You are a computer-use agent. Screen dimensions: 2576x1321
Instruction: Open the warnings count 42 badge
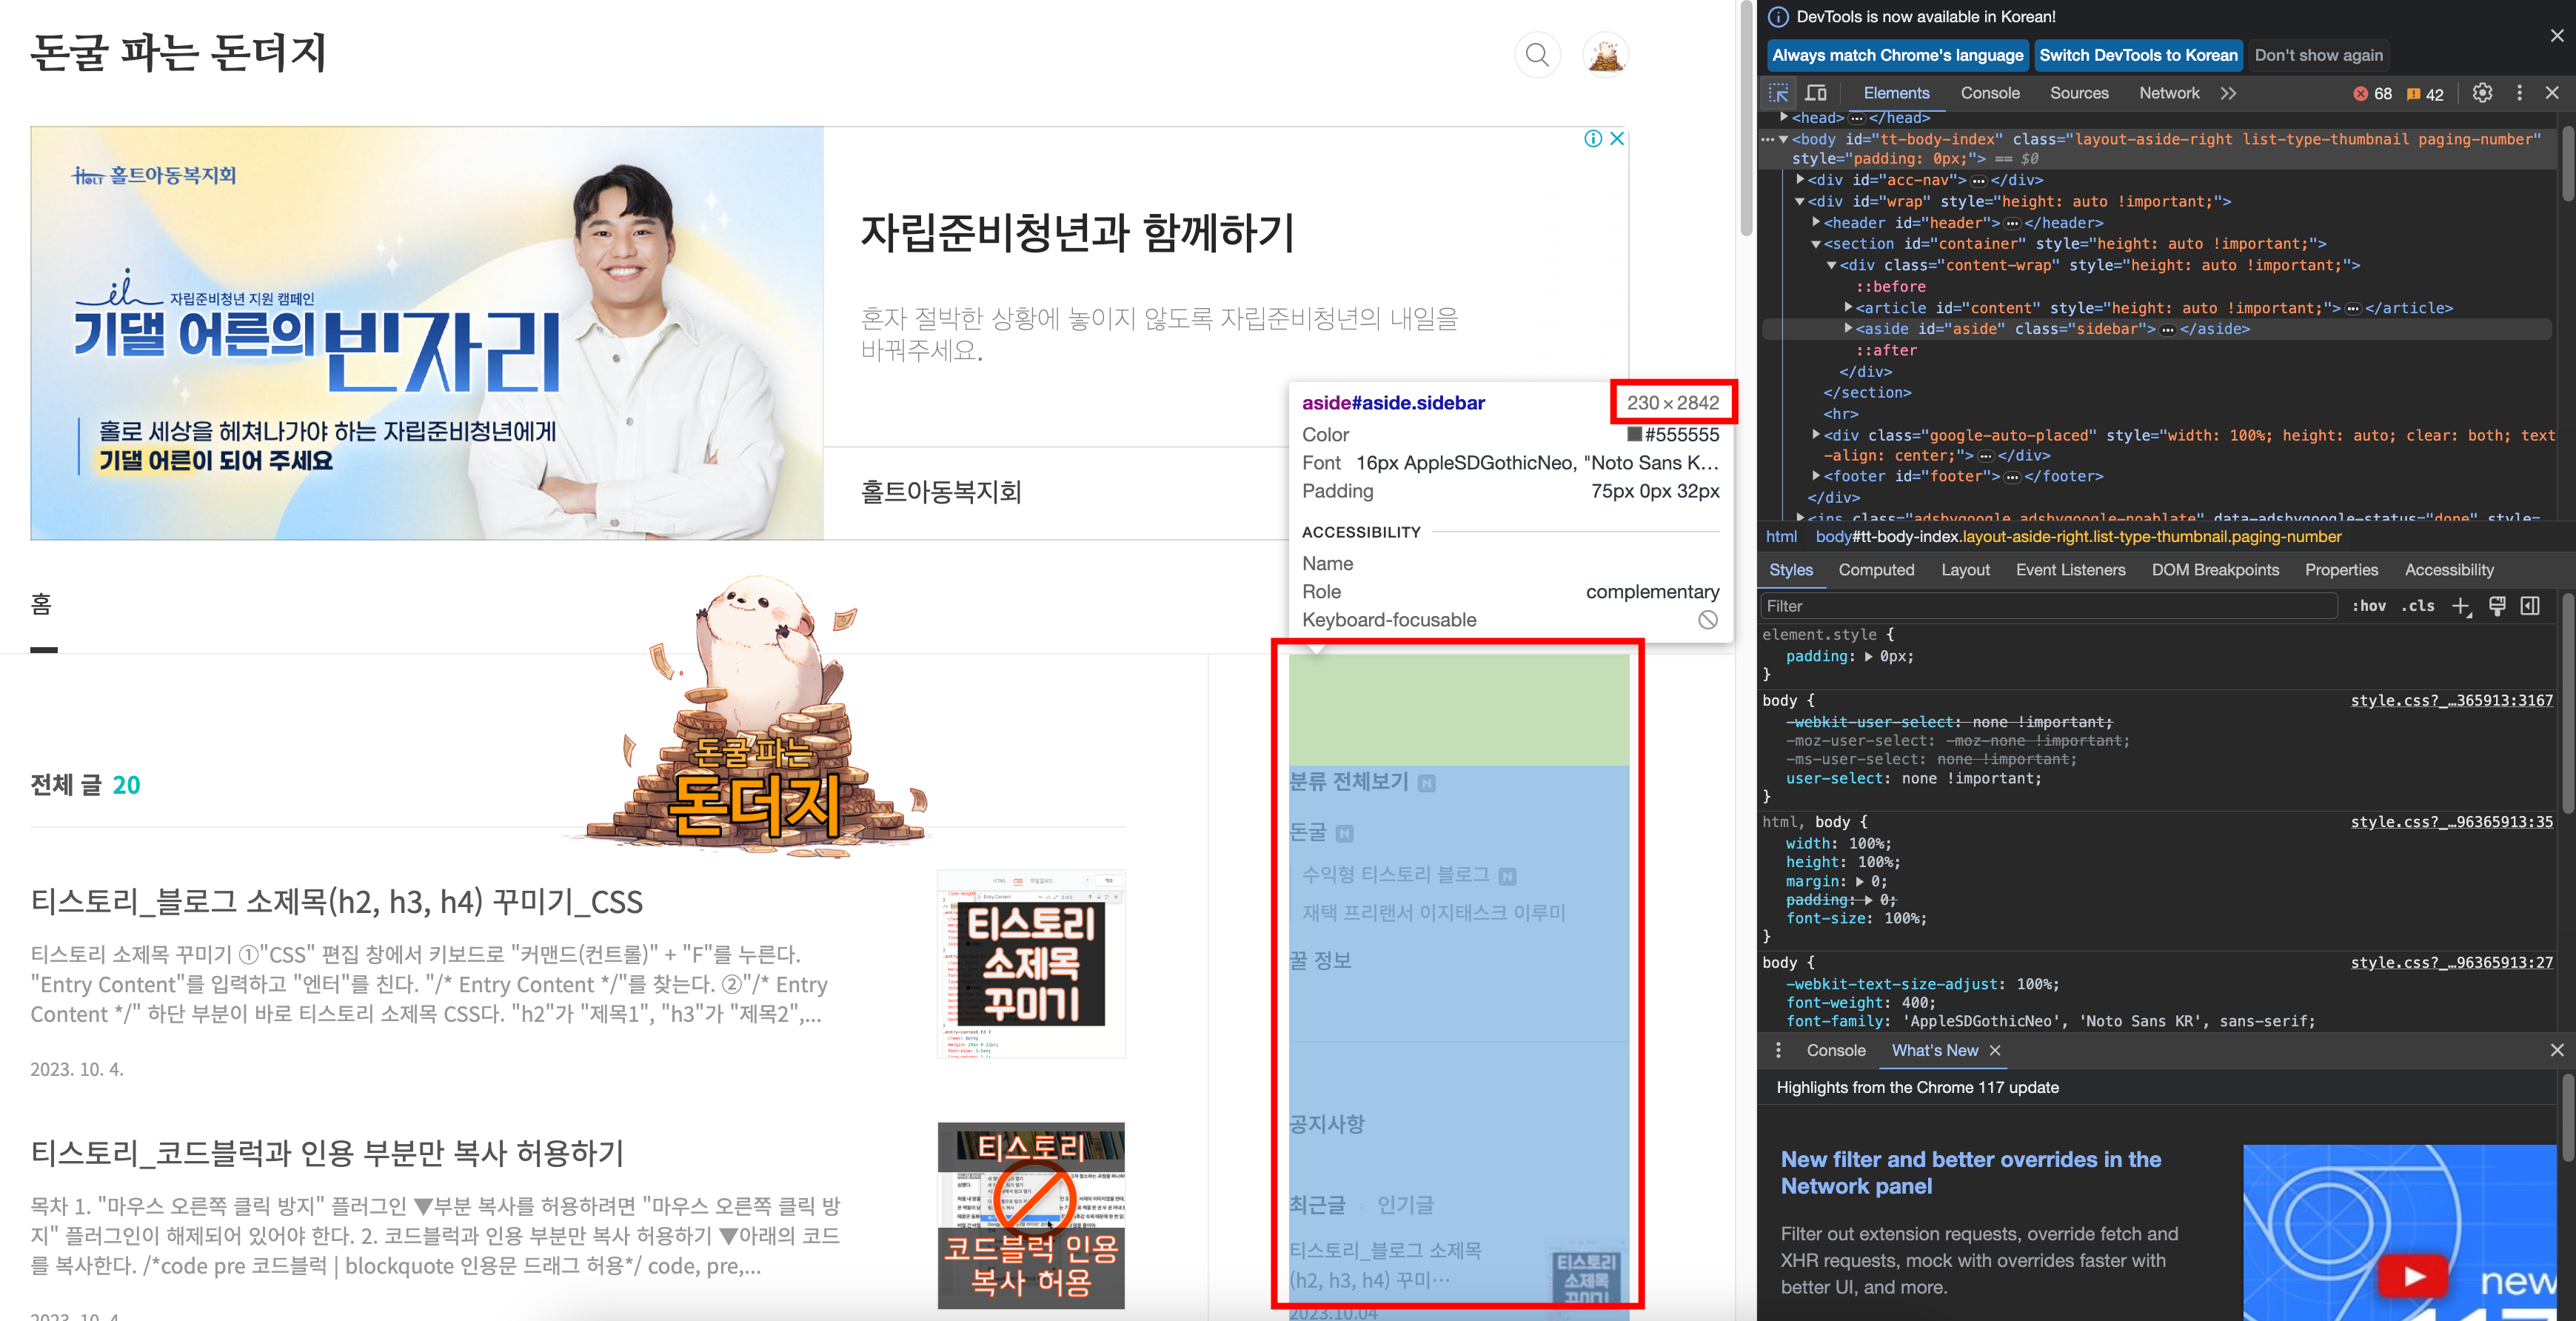point(2425,94)
